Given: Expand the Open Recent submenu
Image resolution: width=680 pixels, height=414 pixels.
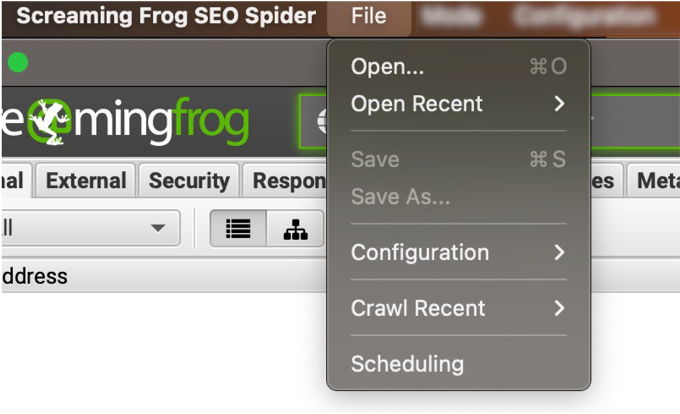Looking at the screenshot, I should (458, 104).
